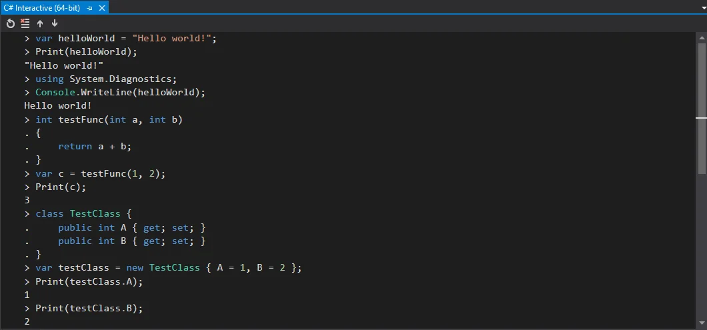Click the Print(testClass.B) statement
707x330 pixels.
[x=89, y=308]
